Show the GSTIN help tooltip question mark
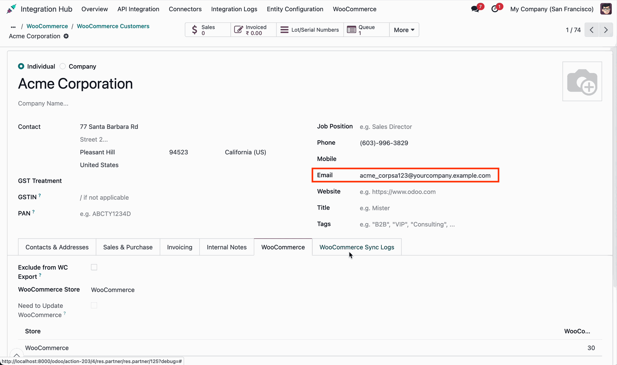Viewport: 617px width, 365px height. coord(40,195)
